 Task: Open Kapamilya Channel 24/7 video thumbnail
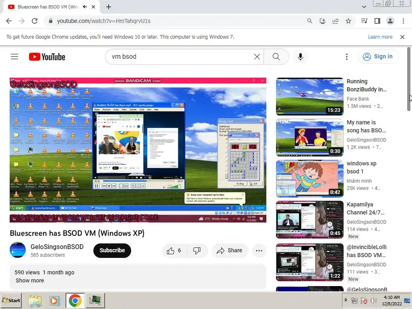pyautogui.click(x=309, y=220)
